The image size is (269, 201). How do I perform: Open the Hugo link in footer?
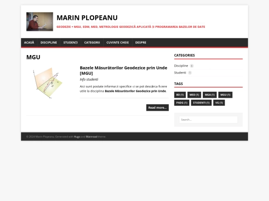(77, 137)
